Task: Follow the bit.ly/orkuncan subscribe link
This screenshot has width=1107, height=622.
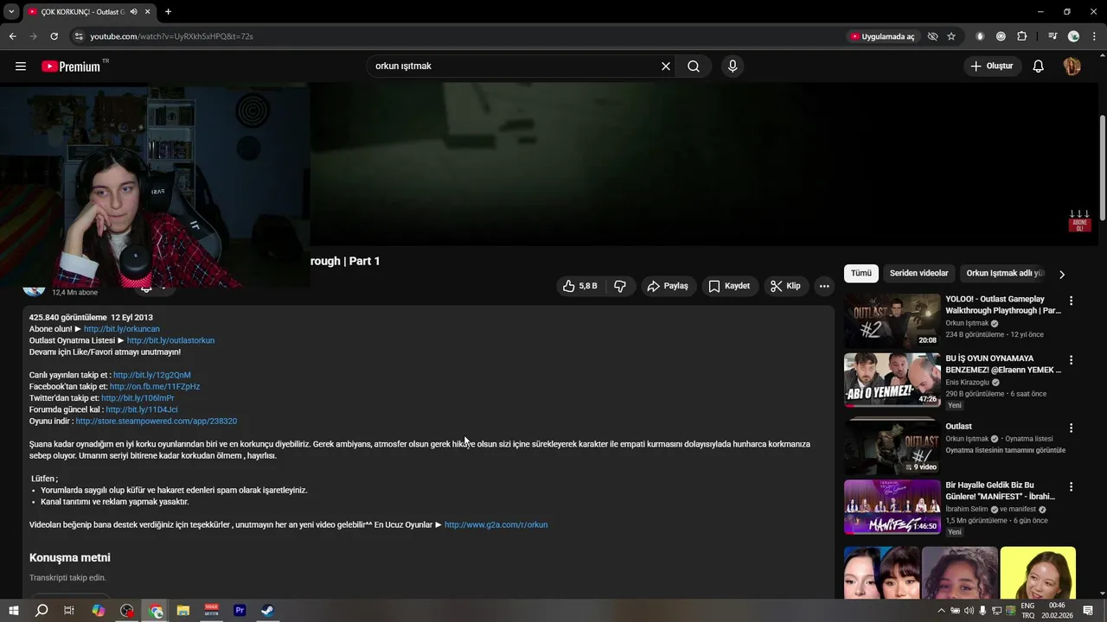Action: 122,329
